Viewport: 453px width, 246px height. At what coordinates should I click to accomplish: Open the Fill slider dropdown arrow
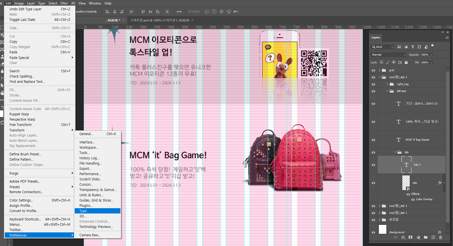pyautogui.click(x=431, y=62)
